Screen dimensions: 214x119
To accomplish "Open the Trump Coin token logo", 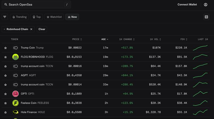I will tap(15, 48).
